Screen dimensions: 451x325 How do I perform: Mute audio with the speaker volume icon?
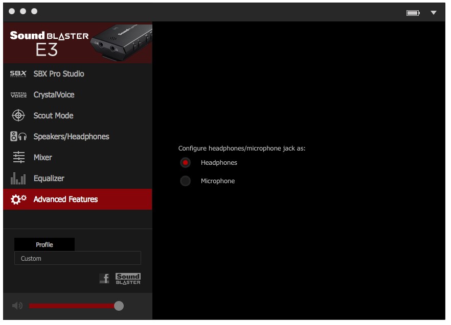[x=17, y=306]
